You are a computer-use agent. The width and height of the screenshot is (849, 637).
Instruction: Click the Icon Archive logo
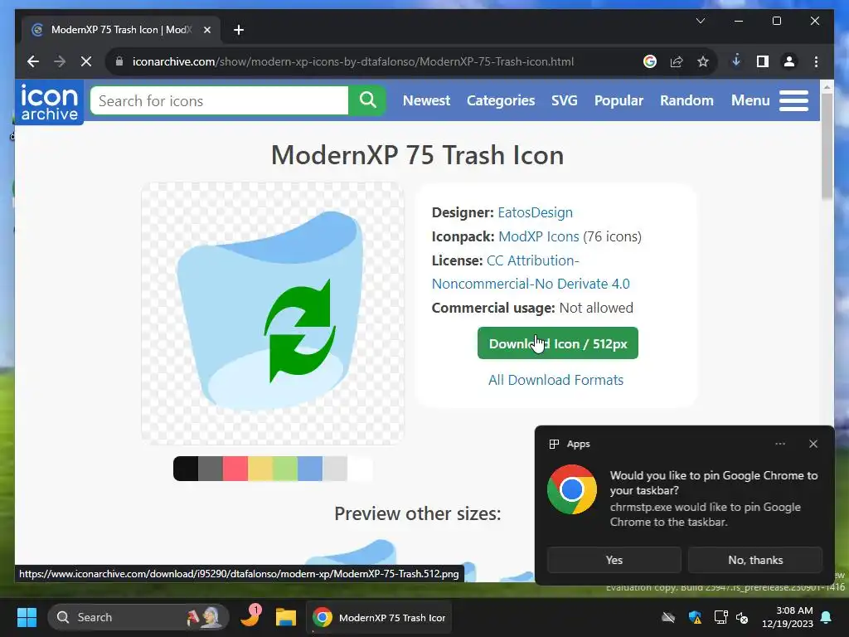[49, 102]
